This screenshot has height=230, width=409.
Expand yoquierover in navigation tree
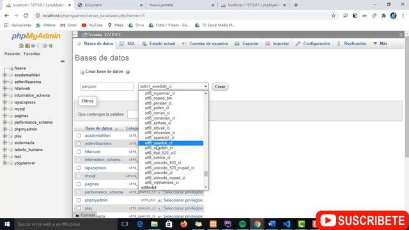coord(4,164)
